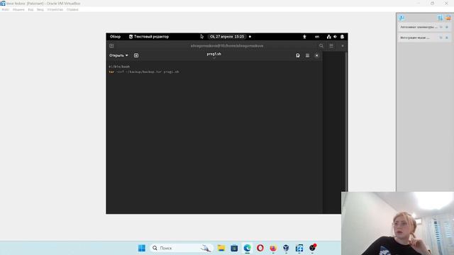The width and height of the screenshot is (454, 255).
Task: Click the terminal search magnifier icon
Action: [321, 45]
